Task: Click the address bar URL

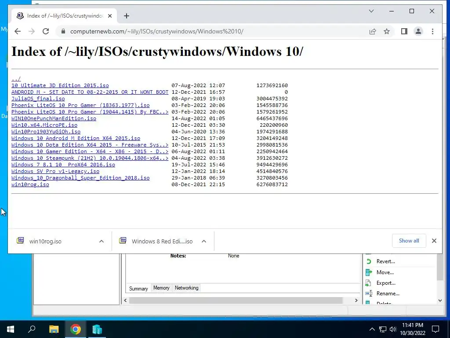Action: (157, 31)
